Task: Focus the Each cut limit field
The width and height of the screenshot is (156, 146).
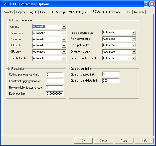Action: (x=55, y=94)
